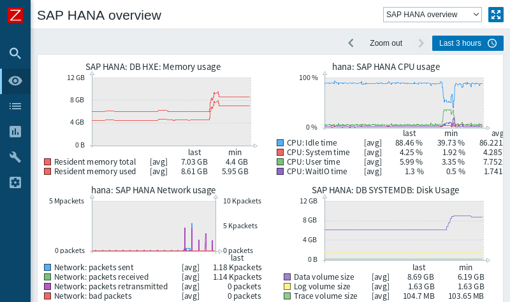Click 'Network: bad packets' legend label
The width and height of the screenshot is (510, 302).
pos(92,296)
